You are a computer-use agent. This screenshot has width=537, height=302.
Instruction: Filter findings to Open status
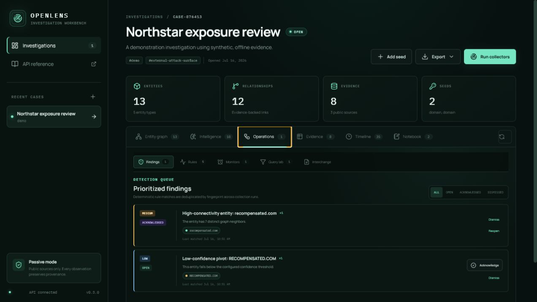pyautogui.click(x=449, y=192)
